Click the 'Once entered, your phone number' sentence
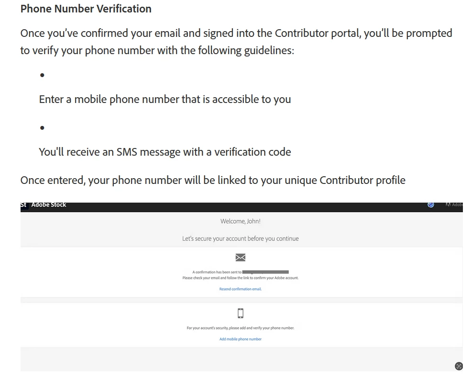Screen dimensions: 472x376 (x=213, y=180)
